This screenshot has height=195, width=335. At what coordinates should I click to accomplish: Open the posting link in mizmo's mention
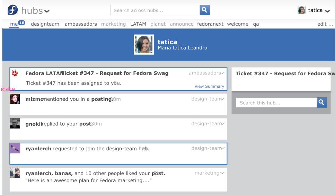(x=102, y=99)
